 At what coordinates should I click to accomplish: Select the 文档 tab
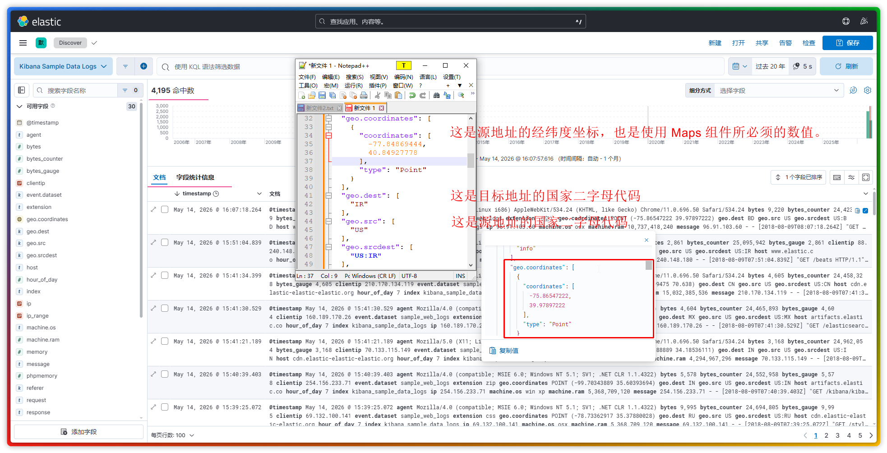pyautogui.click(x=159, y=177)
